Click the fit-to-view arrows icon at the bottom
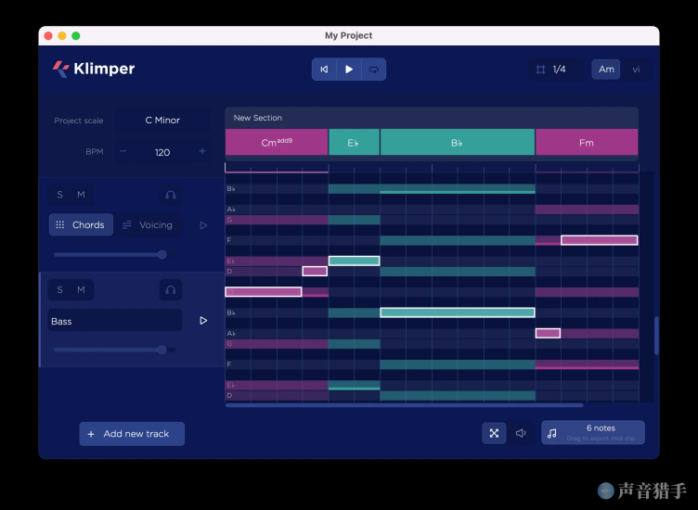698x510 pixels. pos(494,433)
